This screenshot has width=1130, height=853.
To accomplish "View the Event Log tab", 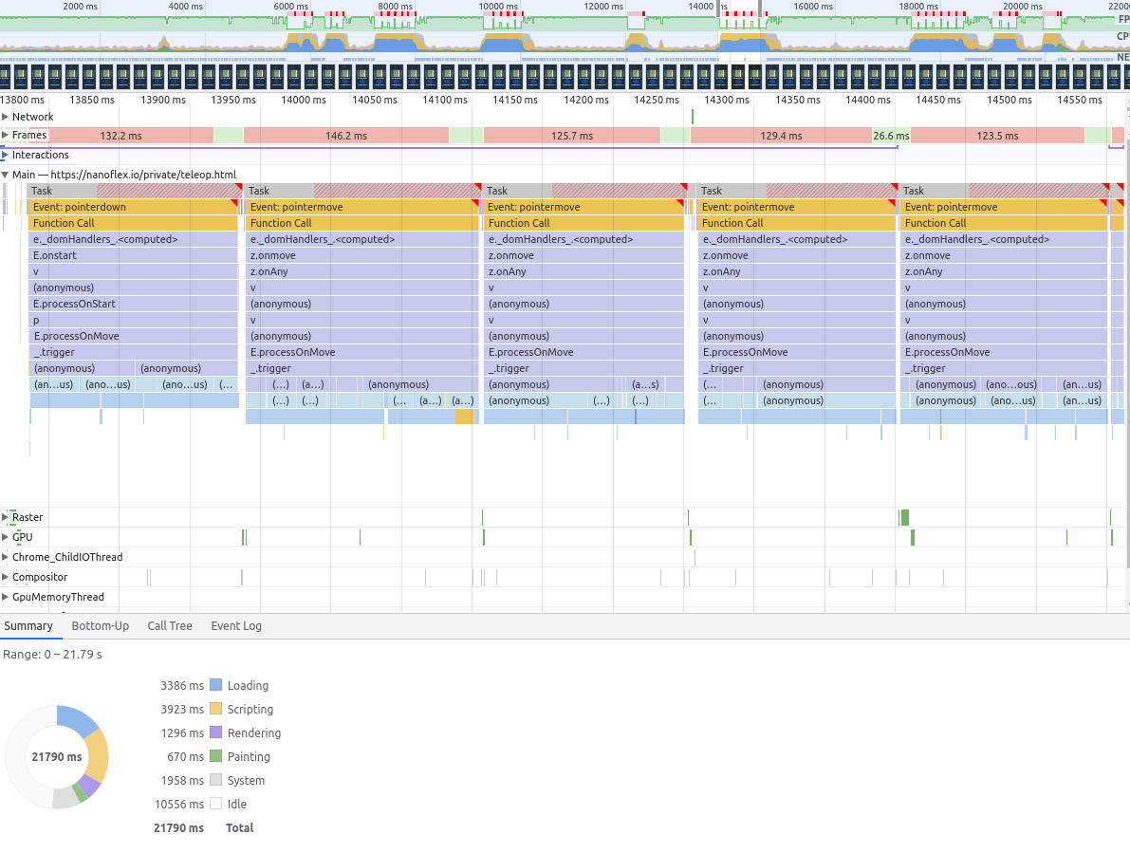I will pos(235,625).
